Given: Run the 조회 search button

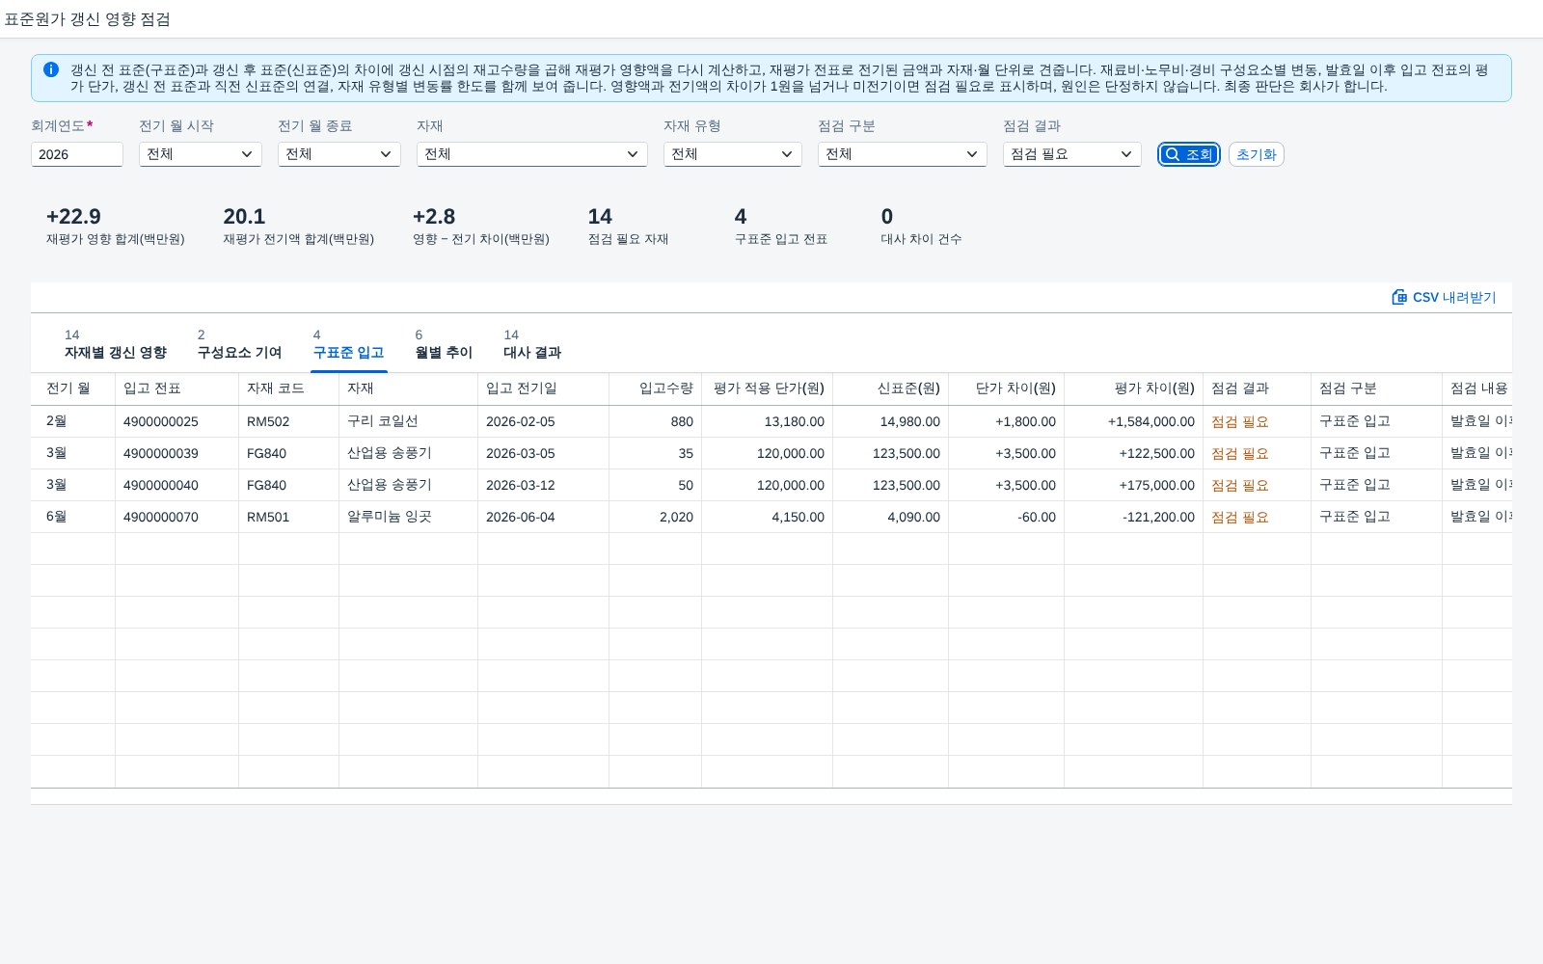Looking at the screenshot, I should (1189, 154).
